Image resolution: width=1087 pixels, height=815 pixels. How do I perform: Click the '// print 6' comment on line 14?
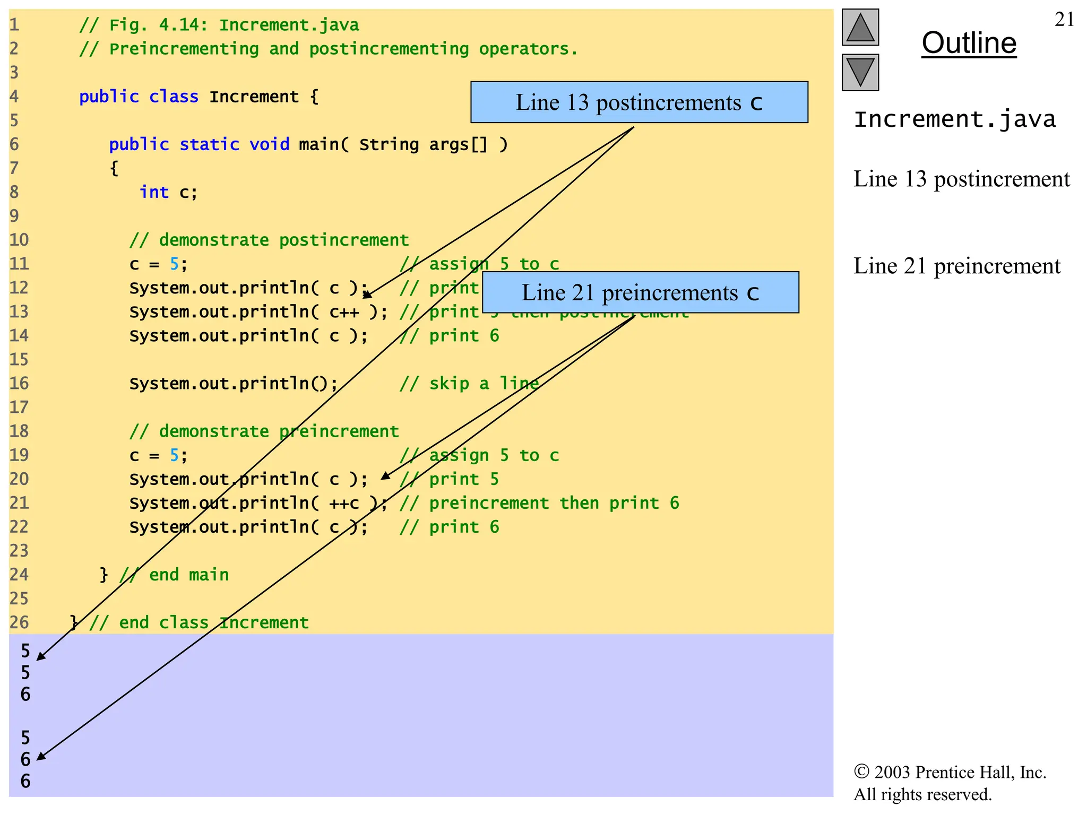[449, 336]
